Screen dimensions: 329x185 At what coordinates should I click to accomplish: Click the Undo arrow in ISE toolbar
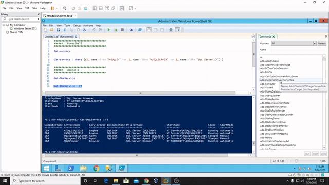click(x=94, y=30)
